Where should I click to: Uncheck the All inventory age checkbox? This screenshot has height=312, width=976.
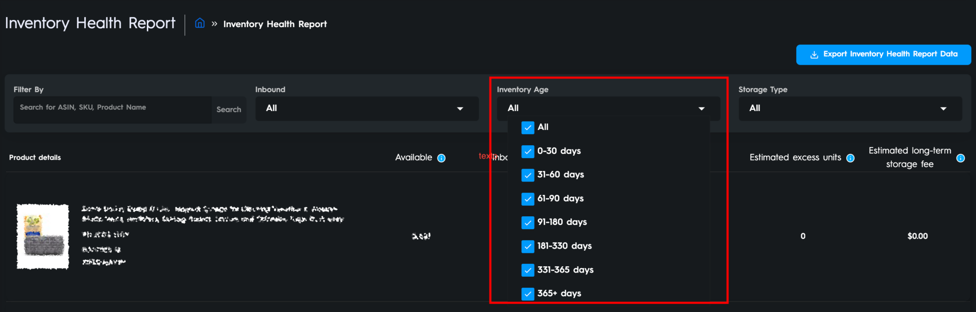[528, 128]
